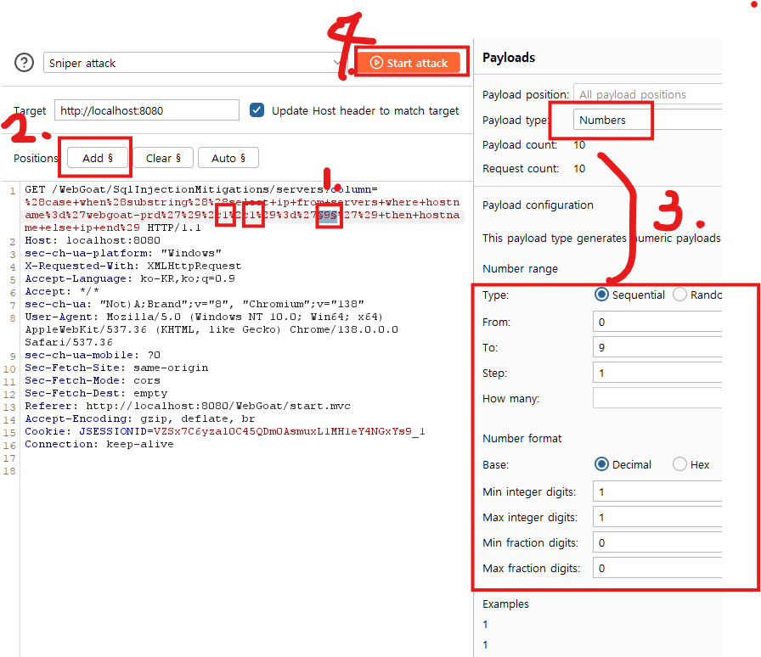Viewport: 761px width, 657px height.
Task: Click the Payloads panel header
Action: pos(509,58)
